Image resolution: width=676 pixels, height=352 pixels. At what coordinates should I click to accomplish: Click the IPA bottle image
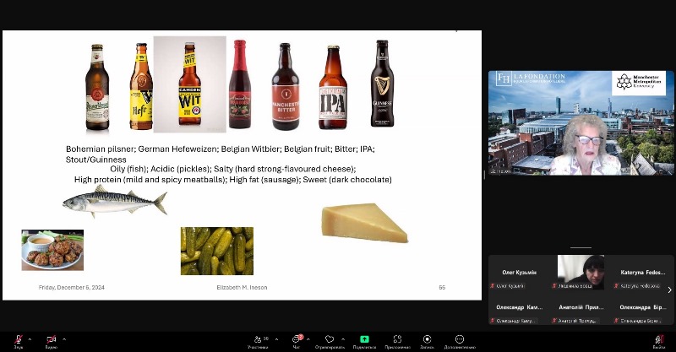[x=333, y=88]
